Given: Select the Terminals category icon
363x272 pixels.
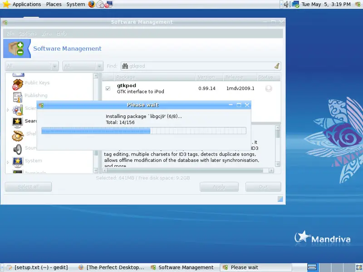Looking at the screenshot, I should click(18, 172).
